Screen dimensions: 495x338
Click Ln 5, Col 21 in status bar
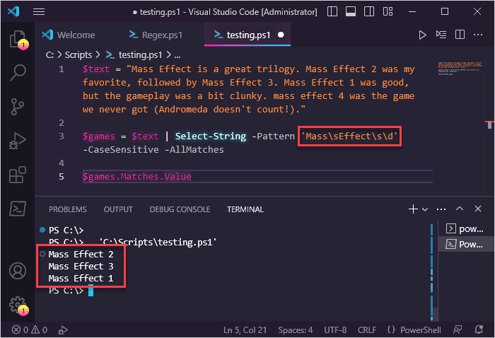pos(245,330)
